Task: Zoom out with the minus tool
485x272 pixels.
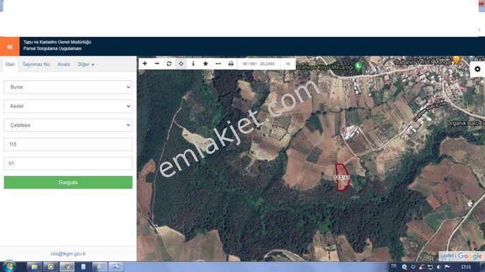Action: click(157, 64)
